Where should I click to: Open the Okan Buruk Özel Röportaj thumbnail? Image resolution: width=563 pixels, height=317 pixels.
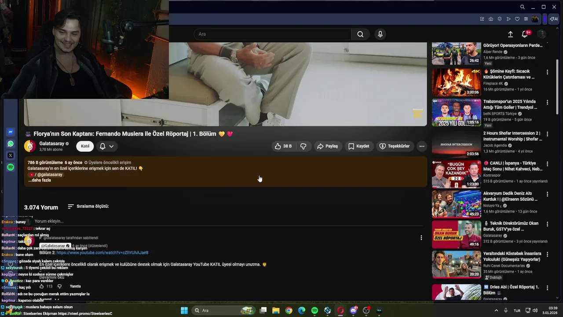(456, 234)
